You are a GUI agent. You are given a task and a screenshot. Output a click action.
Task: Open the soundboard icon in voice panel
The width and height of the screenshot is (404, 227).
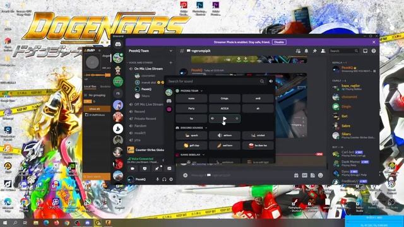click(169, 168)
